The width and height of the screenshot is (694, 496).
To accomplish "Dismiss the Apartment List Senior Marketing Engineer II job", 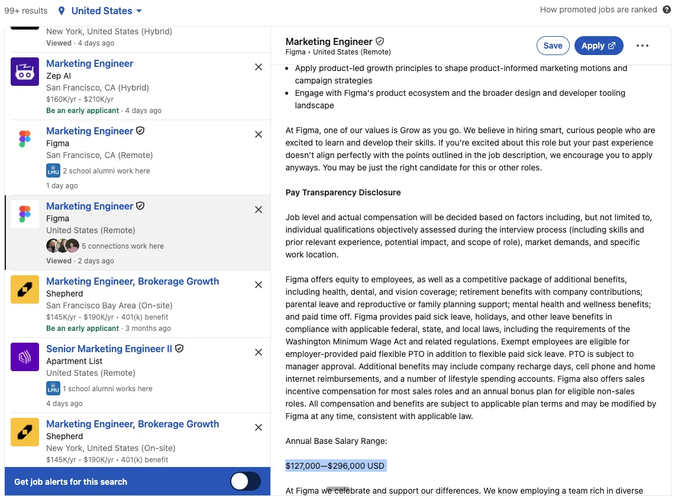I will [259, 352].
